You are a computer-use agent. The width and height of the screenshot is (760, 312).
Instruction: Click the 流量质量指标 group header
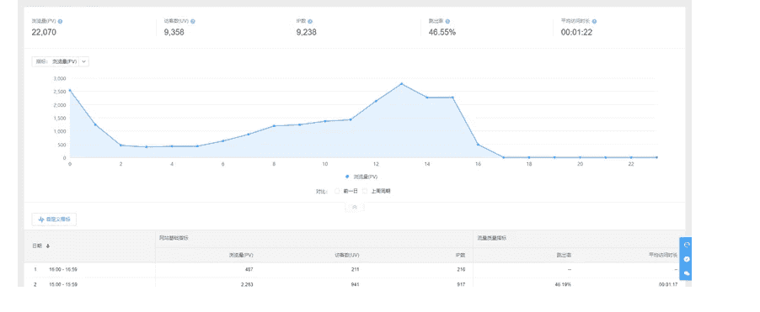tap(492, 238)
